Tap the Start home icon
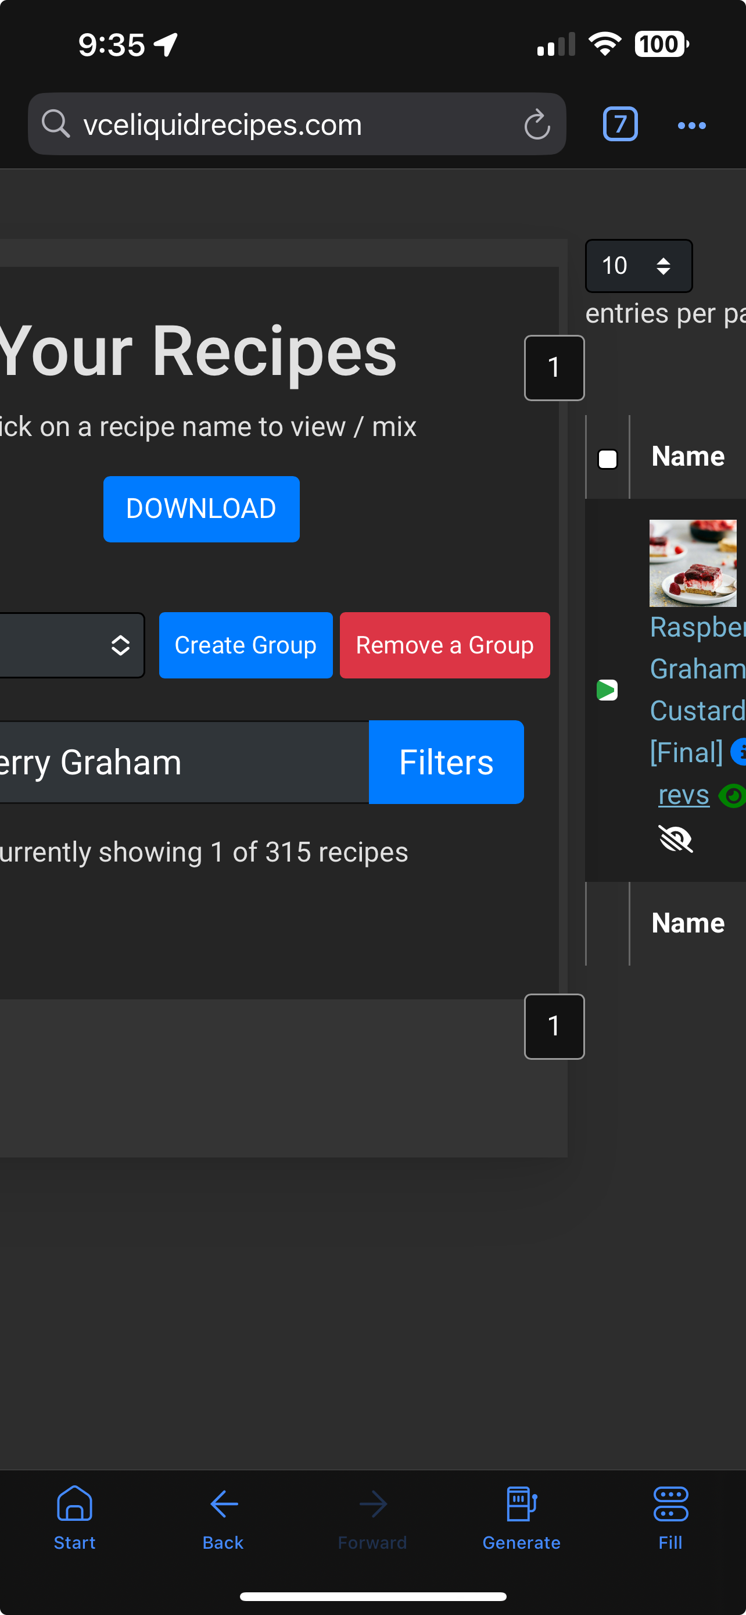746x1615 pixels. coord(74,1514)
